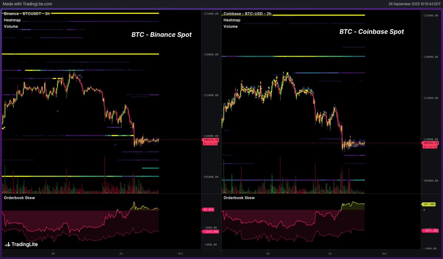Select the Volume indicator label on Binance chart
The image size is (443, 259).
tap(11, 26)
